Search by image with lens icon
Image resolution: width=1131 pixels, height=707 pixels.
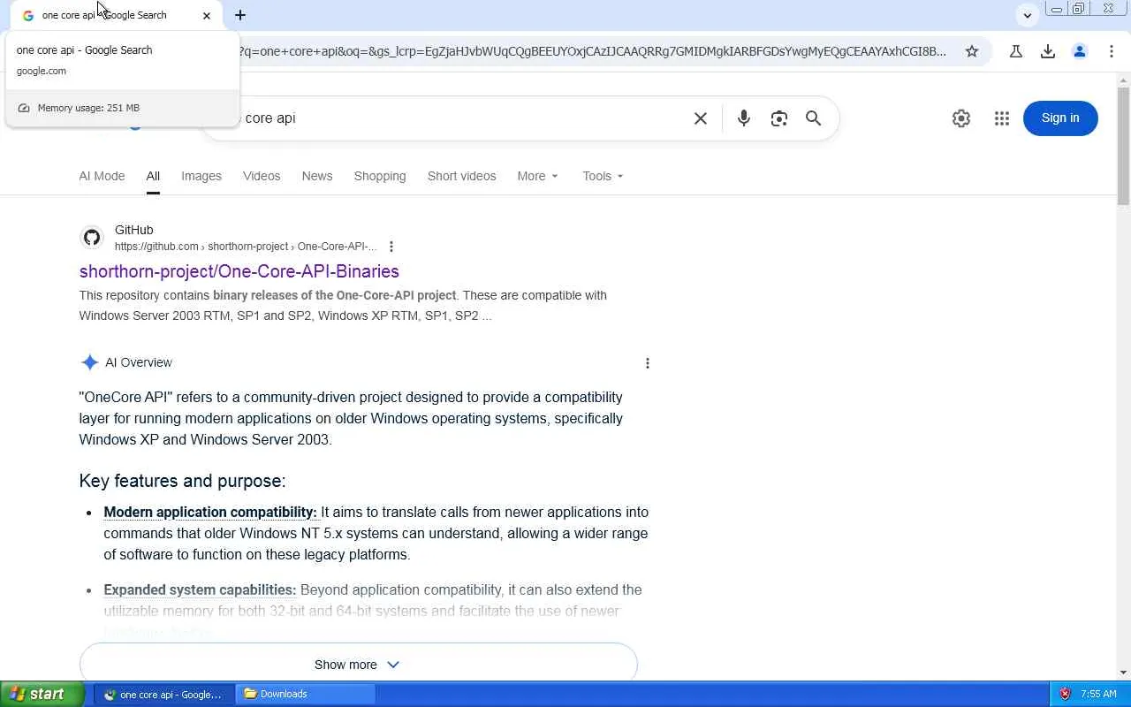[778, 118]
